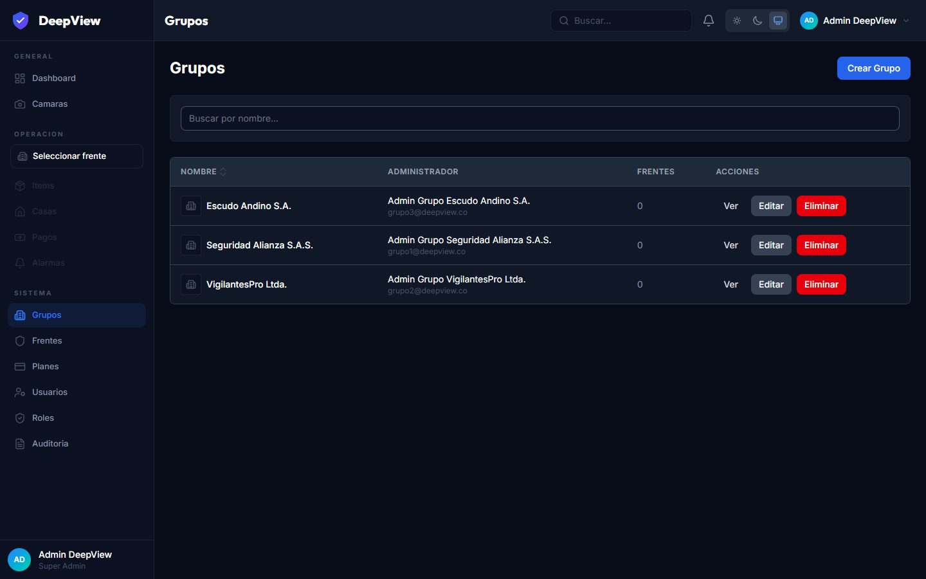
Task: Click the top Buscar search field
Action: tap(621, 21)
